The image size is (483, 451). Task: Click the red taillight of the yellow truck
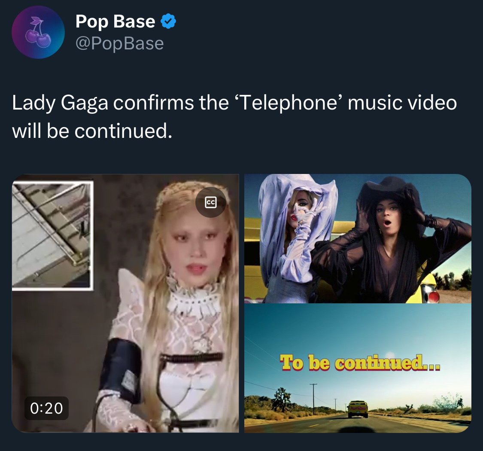point(433,296)
